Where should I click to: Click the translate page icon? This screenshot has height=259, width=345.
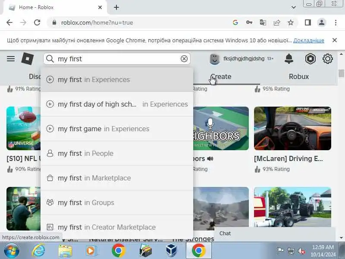click(x=263, y=22)
